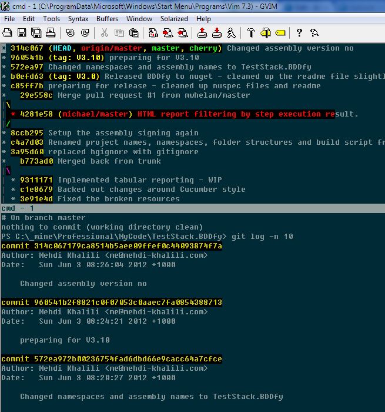This screenshot has width=385, height=412.
Task: Open the Tools menu
Action: pos(52,19)
